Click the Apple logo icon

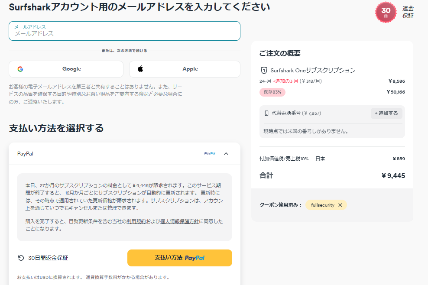pos(140,69)
